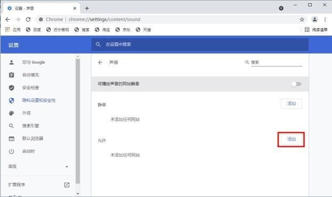
Task: Click the address bar URL
Action: tap(104, 20)
